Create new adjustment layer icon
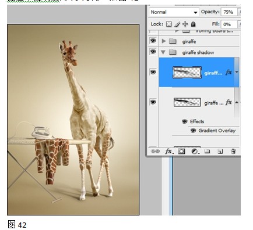 click(195, 151)
